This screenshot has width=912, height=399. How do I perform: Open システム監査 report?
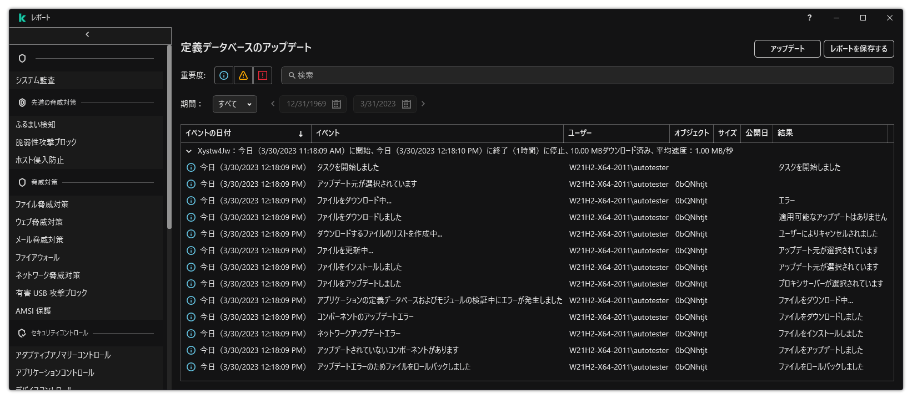click(x=86, y=80)
